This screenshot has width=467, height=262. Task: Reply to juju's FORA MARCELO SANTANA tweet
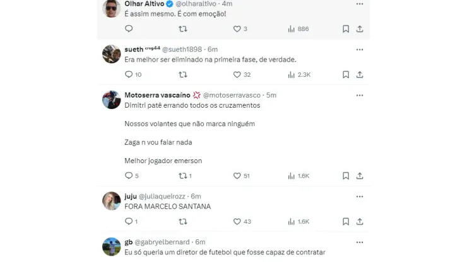[x=129, y=222]
